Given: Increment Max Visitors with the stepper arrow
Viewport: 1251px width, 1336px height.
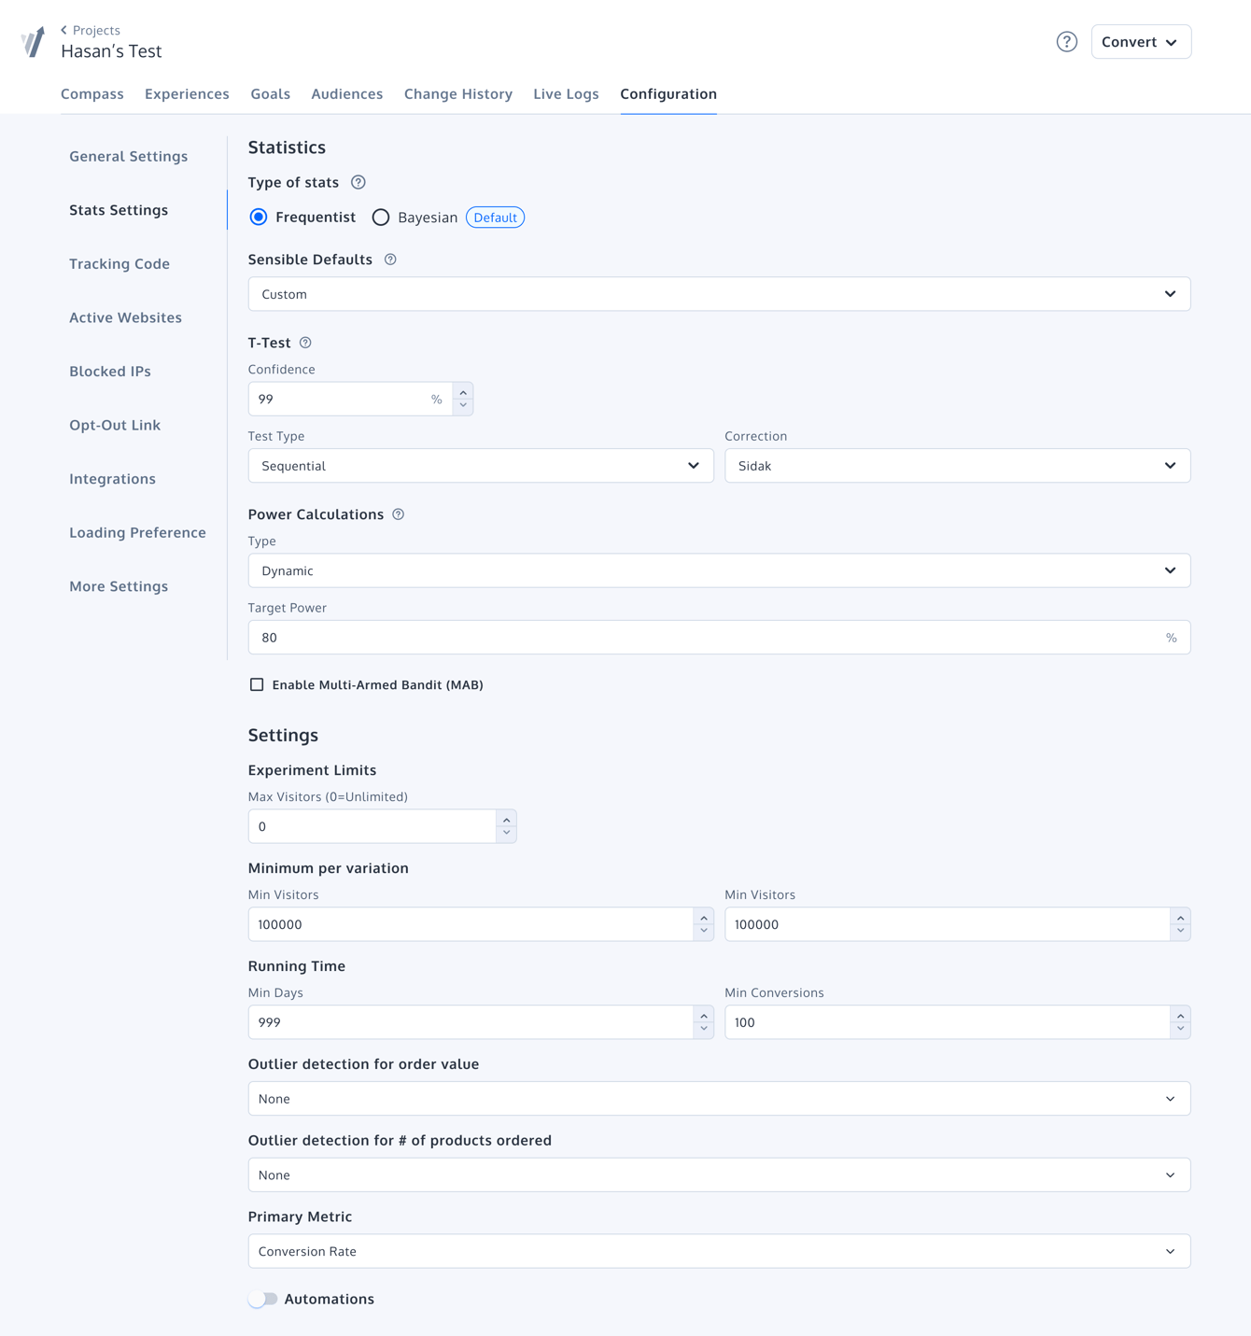Looking at the screenshot, I should 505,821.
